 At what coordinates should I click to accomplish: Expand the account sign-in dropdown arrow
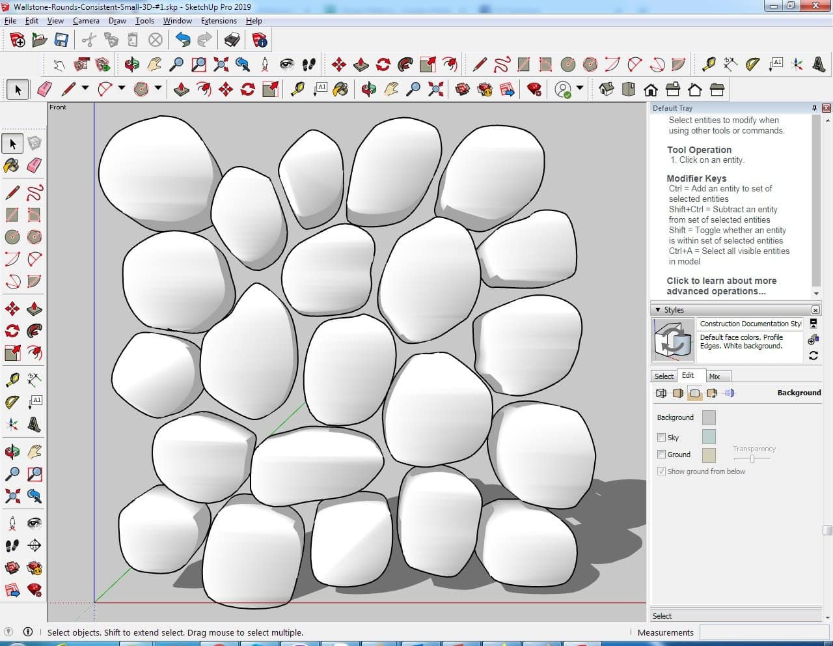tap(580, 89)
